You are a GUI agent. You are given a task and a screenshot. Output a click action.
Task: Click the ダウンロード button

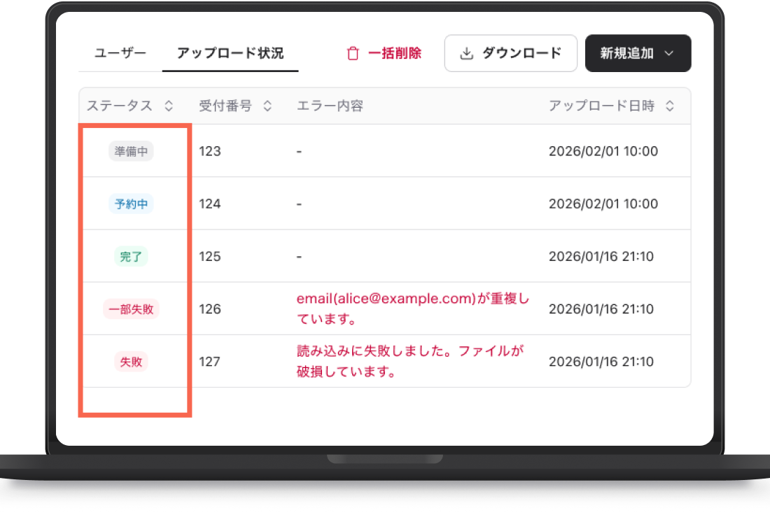tap(511, 53)
